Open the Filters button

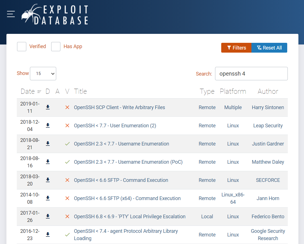coord(236,48)
